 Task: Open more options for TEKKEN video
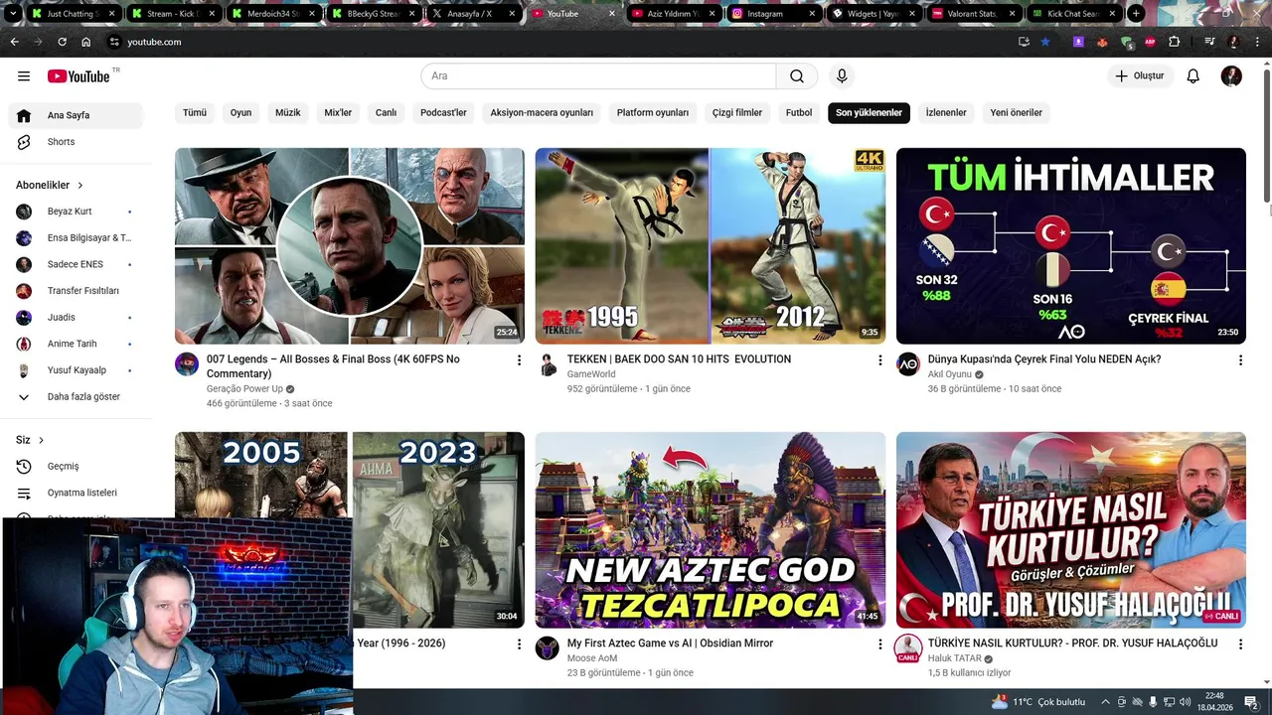click(x=879, y=360)
